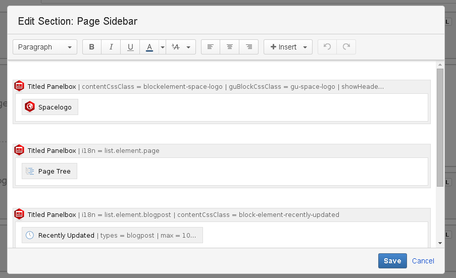Center align the text
Screen dimensions: 456x278
pyautogui.click(x=230, y=47)
